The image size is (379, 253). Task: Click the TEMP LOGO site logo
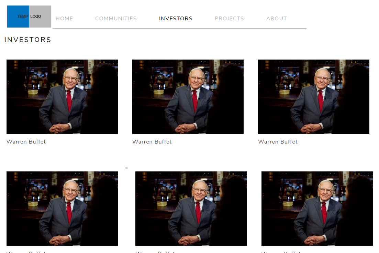pos(29,17)
